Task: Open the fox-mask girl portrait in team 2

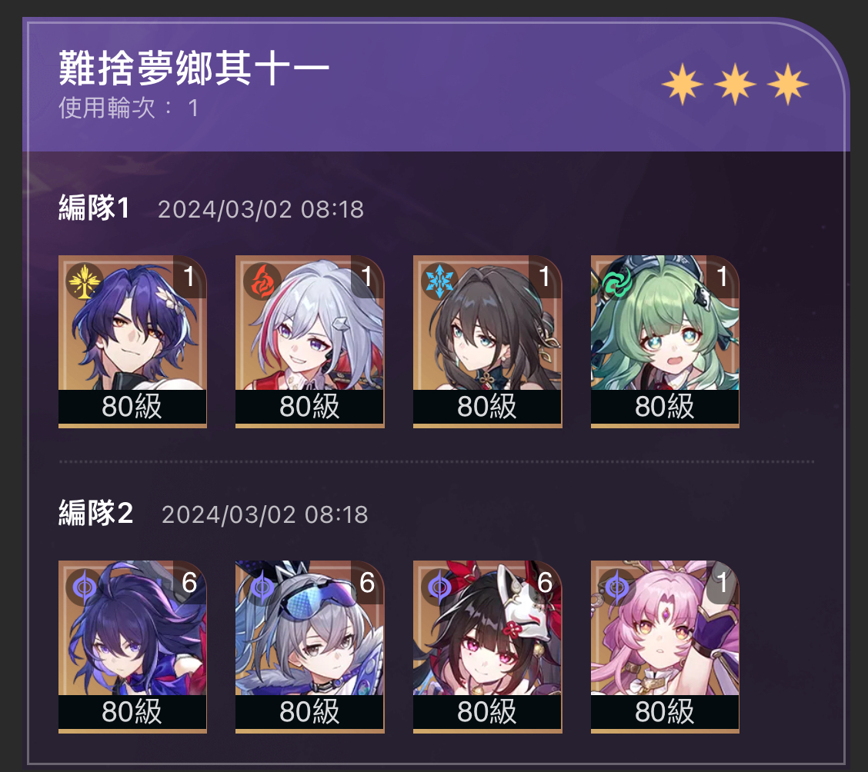Action: 487,647
